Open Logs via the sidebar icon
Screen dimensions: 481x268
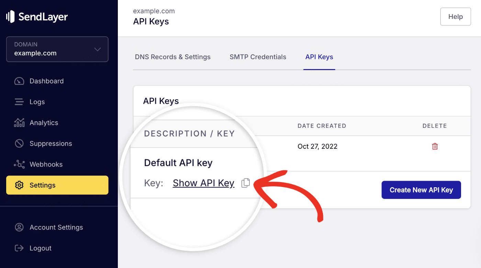19,102
